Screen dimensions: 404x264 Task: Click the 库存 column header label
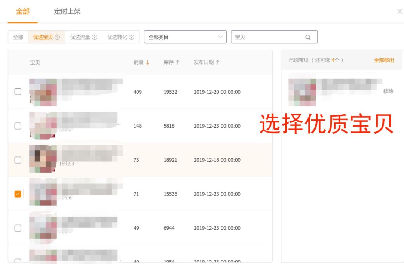click(x=168, y=62)
